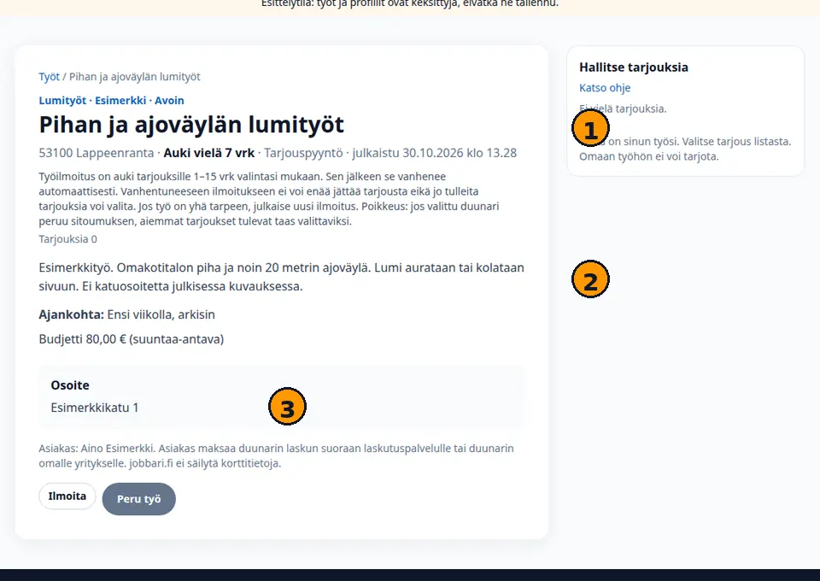Click the Katso ohje help link

pos(605,88)
